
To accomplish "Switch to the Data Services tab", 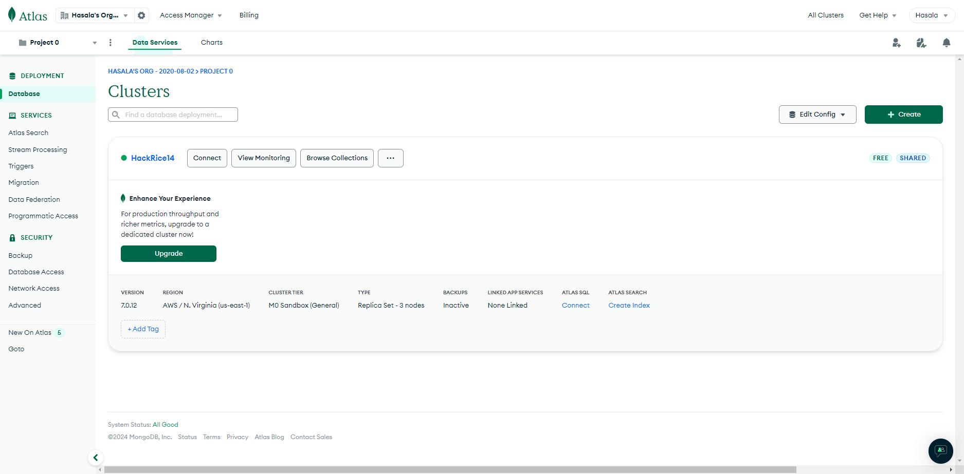I will pyautogui.click(x=155, y=43).
